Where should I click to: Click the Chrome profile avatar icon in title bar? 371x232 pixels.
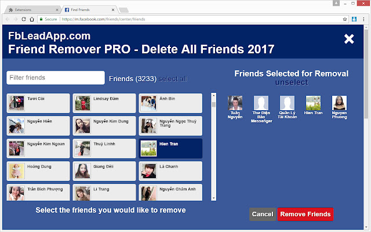pyautogui.click(x=336, y=3)
